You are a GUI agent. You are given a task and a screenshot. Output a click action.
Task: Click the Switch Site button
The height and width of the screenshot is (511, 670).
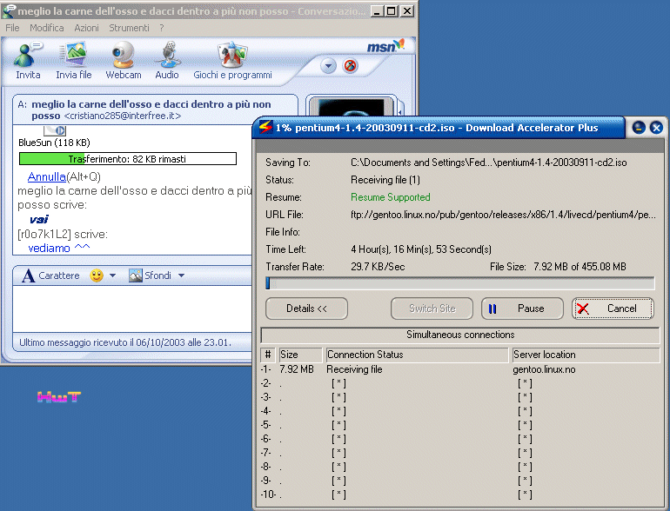(432, 309)
